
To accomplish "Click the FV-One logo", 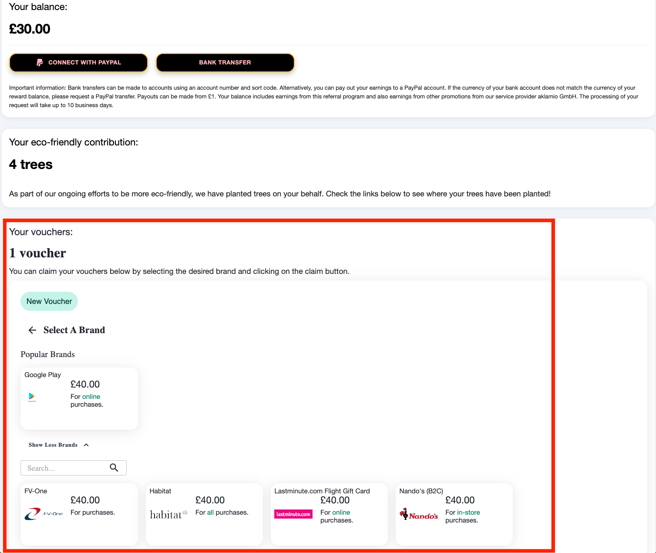I will 44,514.
